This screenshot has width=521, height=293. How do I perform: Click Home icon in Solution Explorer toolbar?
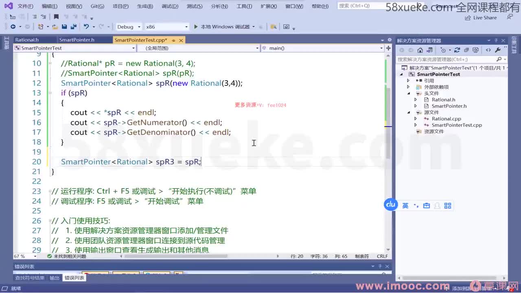tap(420, 50)
